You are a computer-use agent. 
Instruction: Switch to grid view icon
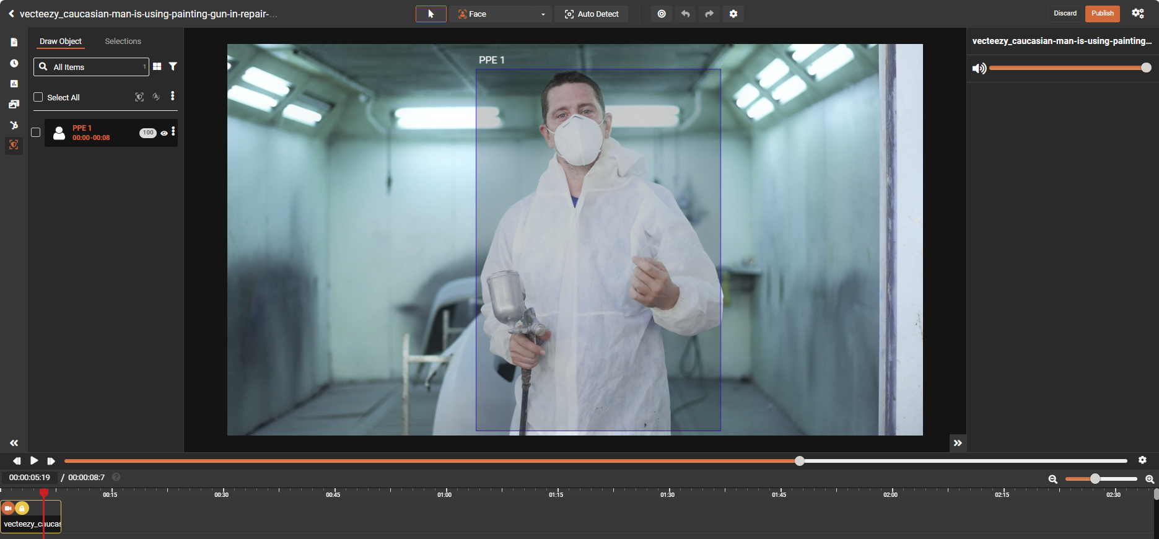coord(157,66)
